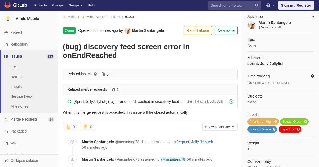The image size is (319, 167).
Task: Expand the Show all activity dropdown
Action: click(220, 127)
